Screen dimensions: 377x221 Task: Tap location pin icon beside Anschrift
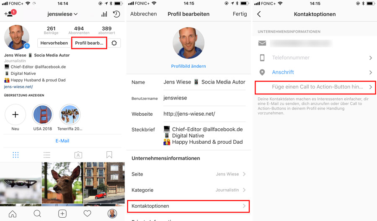point(262,72)
